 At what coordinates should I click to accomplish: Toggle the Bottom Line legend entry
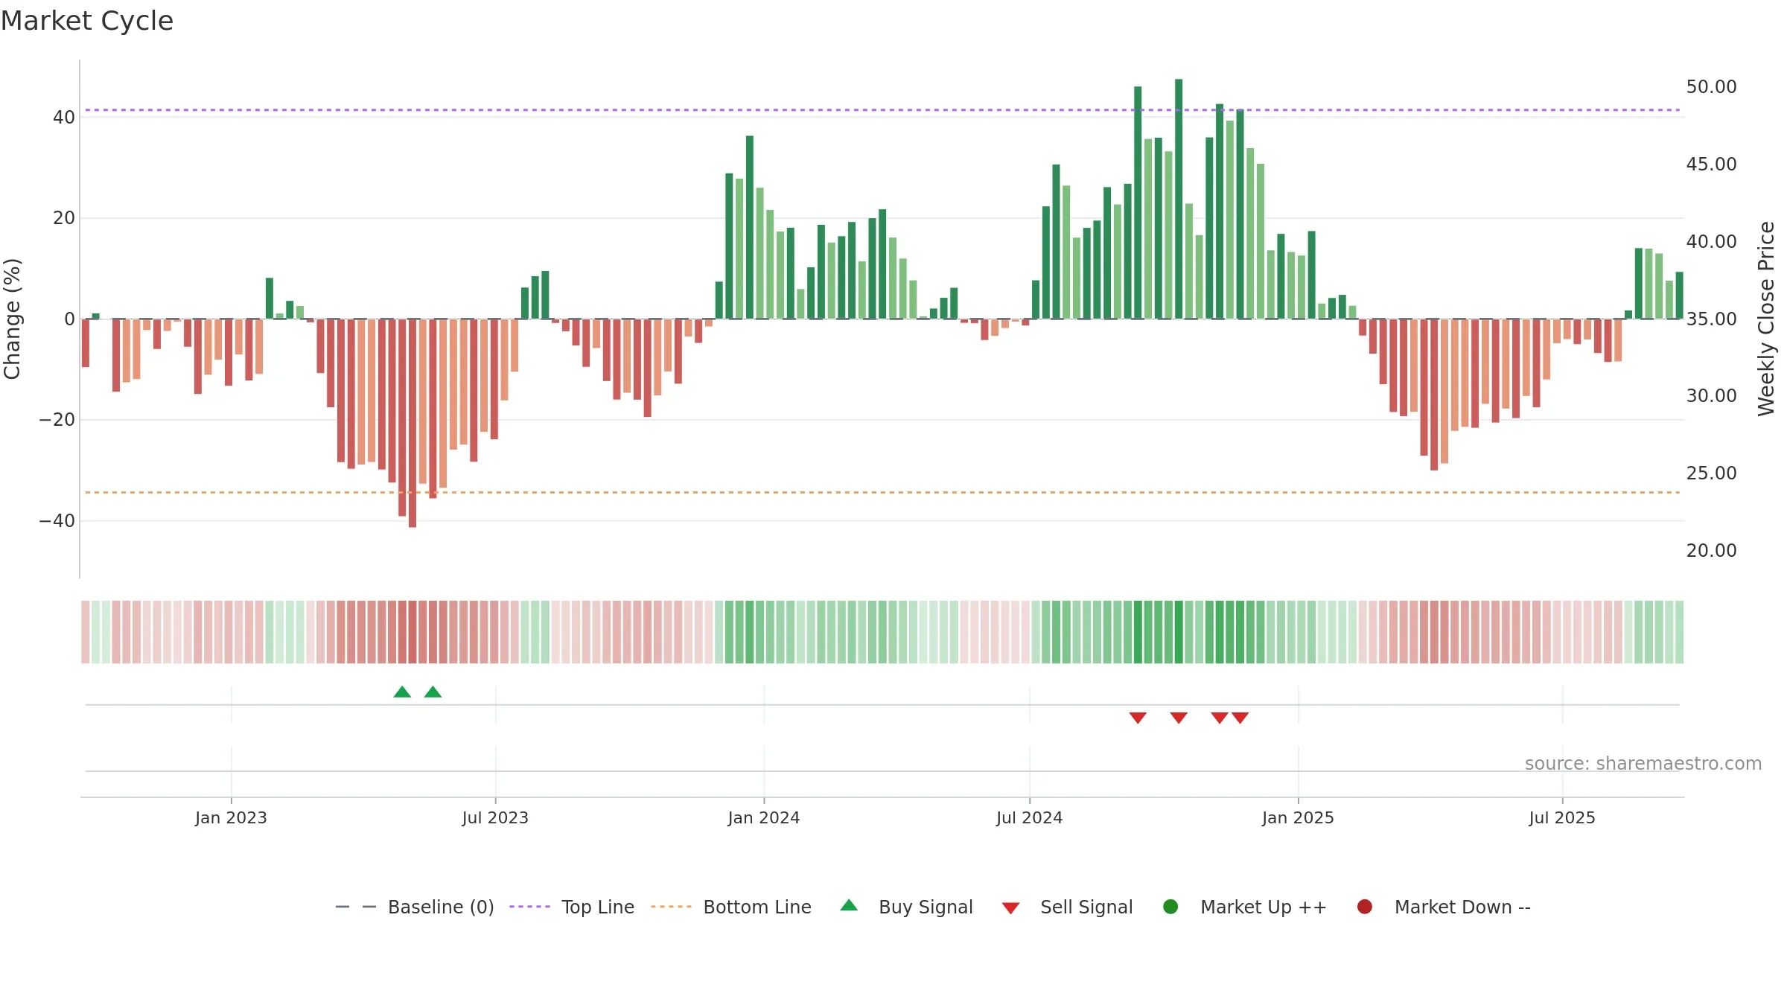[x=731, y=907]
